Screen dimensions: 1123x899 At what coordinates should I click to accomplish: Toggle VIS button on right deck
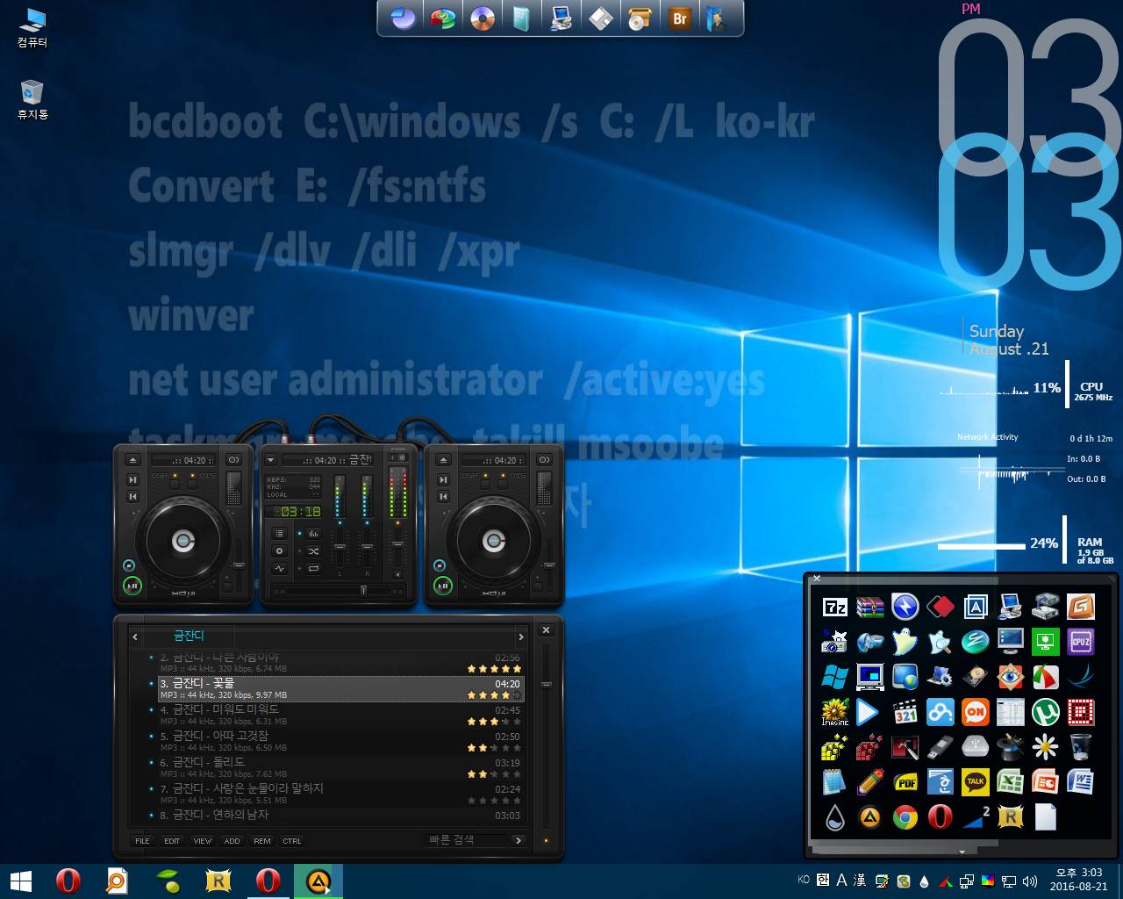[x=502, y=485]
